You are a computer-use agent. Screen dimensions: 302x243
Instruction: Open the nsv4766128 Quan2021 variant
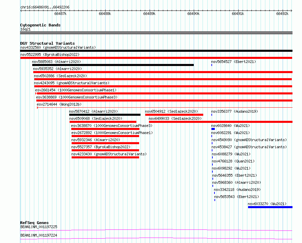(x=233, y=161)
